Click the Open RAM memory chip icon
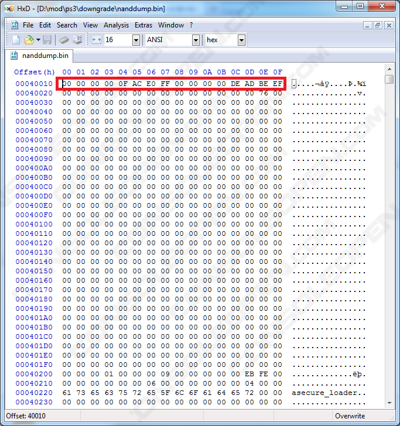400x426 pixels. point(64,40)
